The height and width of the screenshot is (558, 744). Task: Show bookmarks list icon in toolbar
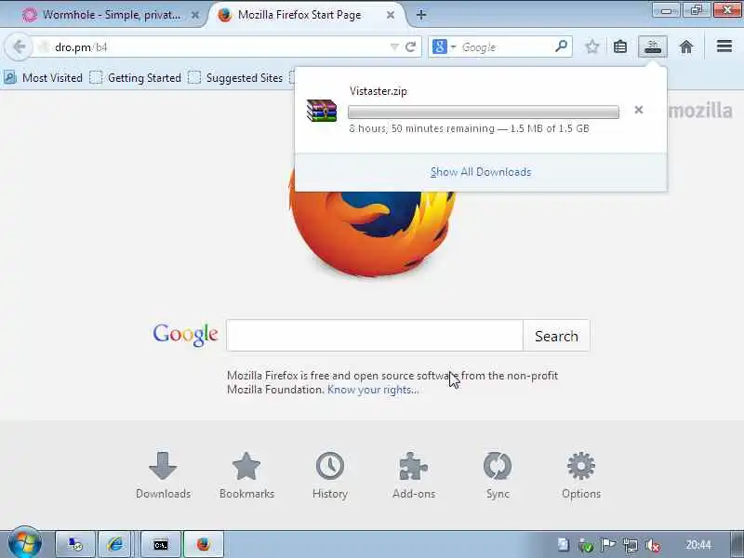point(620,47)
